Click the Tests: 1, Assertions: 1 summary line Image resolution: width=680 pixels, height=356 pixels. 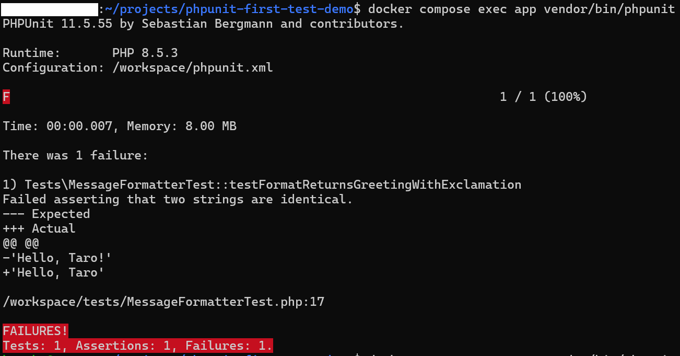click(137, 346)
